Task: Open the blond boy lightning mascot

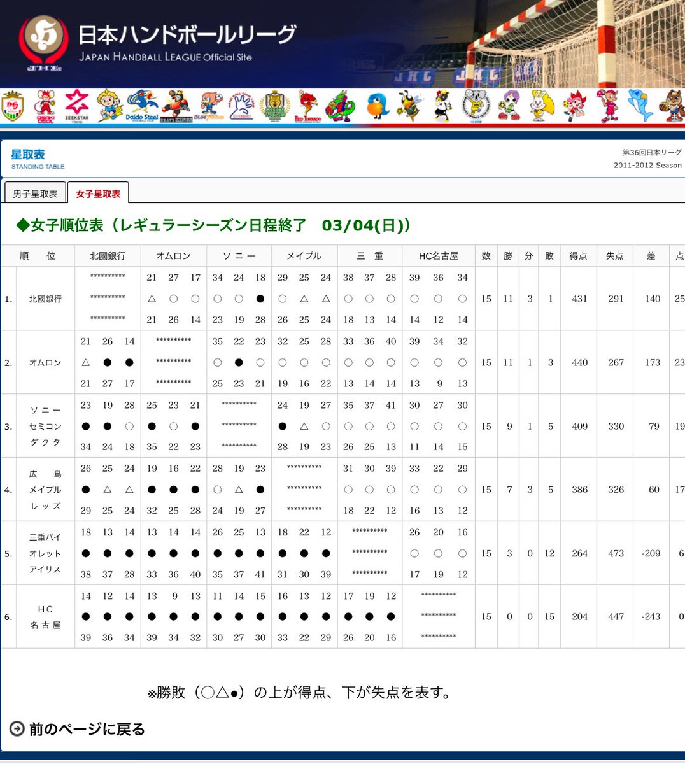Action: click(109, 106)
